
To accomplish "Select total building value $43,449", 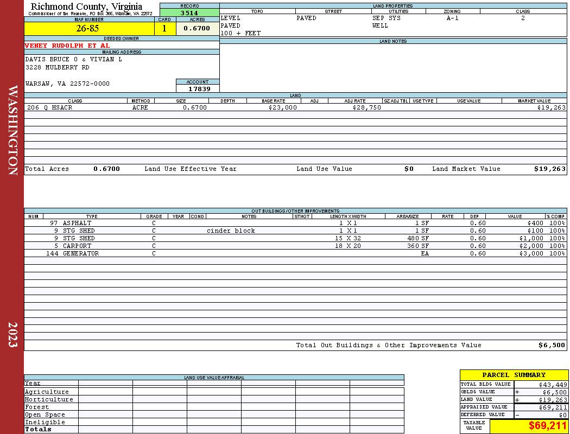I will coord(553,384).
